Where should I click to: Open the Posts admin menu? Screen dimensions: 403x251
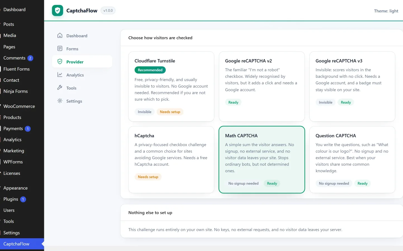point(22,24)
